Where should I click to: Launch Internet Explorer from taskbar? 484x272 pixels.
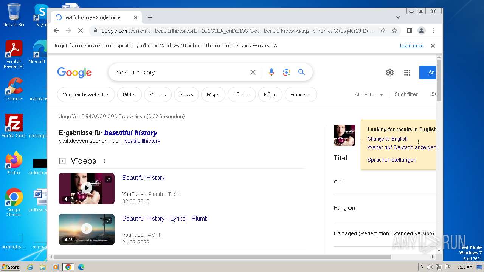(30, 267)
